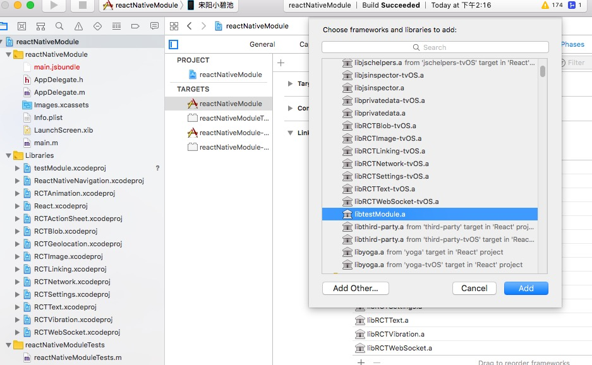The height and width of the screenshot is (365, 592).
Task: Stop the running build
Action: pos(82,5)
